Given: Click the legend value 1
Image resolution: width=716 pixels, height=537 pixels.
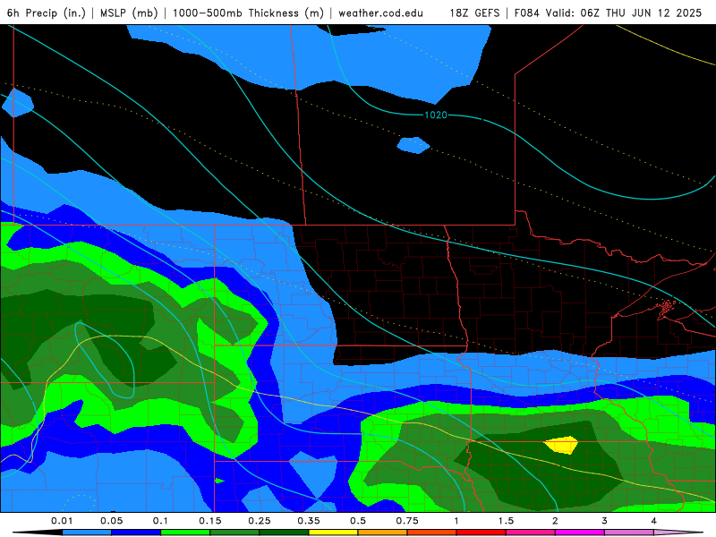Looking at the screenshot, I should [456, 521].
